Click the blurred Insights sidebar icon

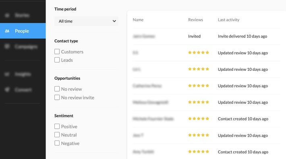(7, 74)
